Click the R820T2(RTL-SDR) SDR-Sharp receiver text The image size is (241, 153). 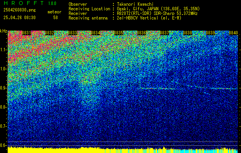tap(157, 13)
